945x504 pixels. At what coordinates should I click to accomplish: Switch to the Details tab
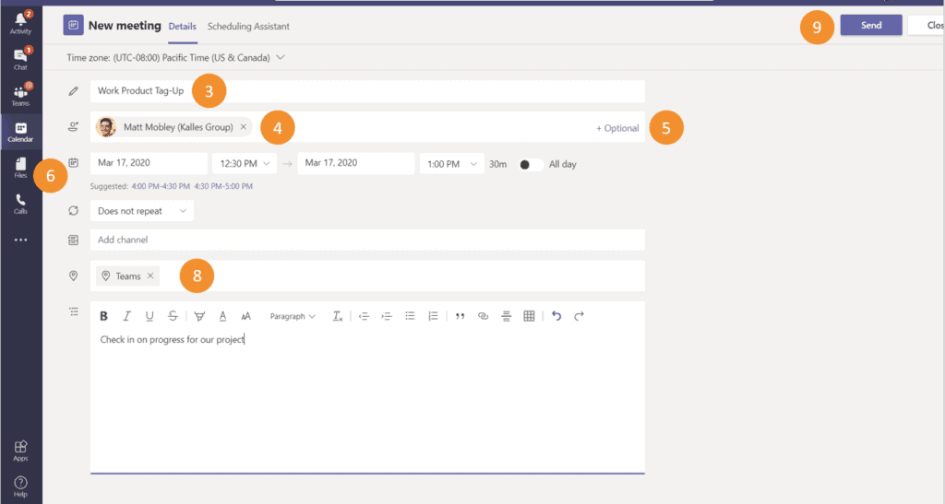[183, 27]
